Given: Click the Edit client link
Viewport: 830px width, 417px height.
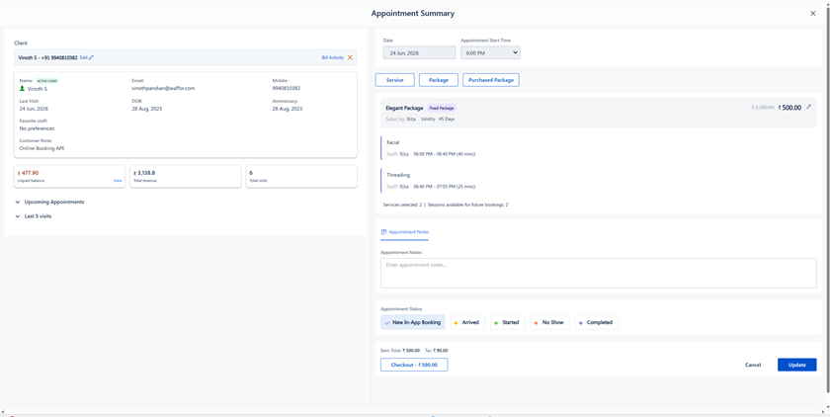Looking at the screenshot, I should (x=84, y=57).
